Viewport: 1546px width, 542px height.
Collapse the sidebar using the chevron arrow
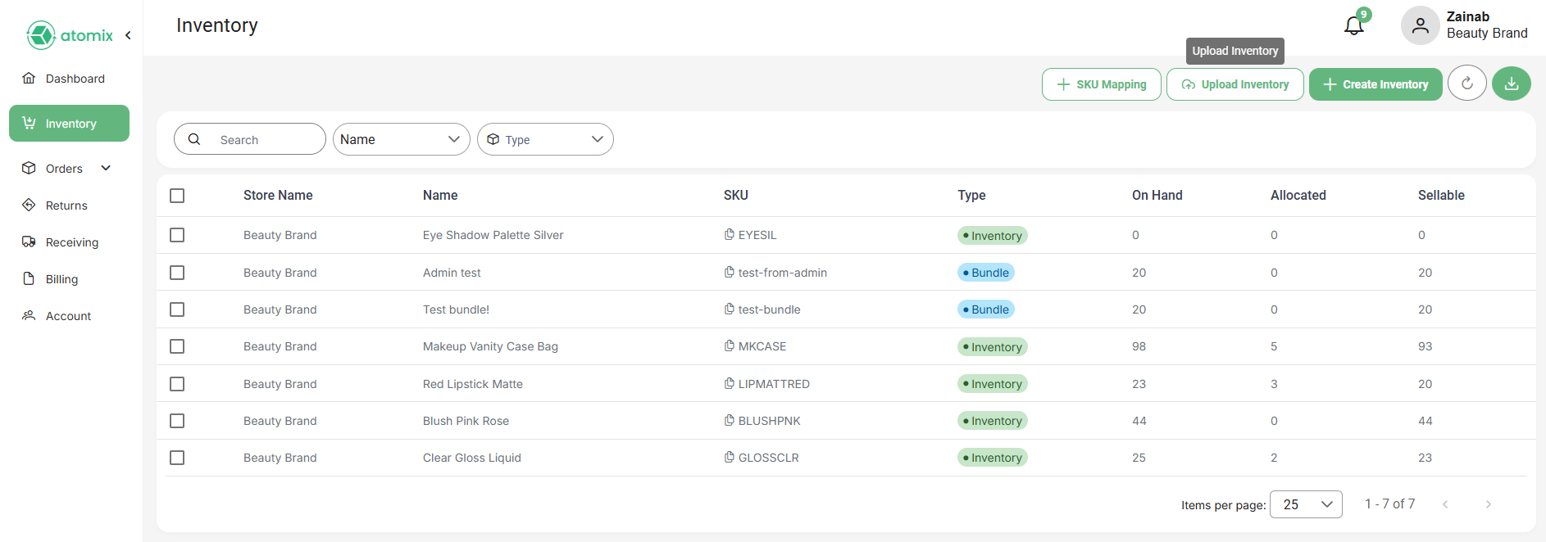[128, 35]
